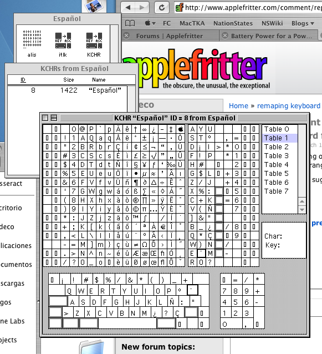
Task: Click the Size column header
Action: click(69, 80)
